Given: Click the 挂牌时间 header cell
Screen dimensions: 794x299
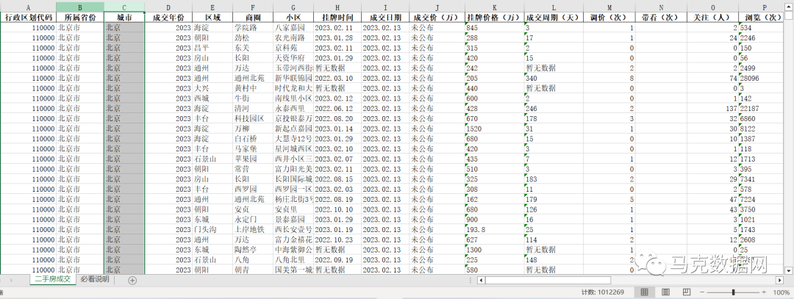Looking at the screenshot, I should (337, 17).
